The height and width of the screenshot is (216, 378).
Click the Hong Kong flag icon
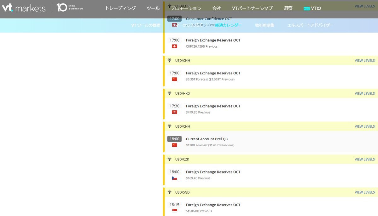(x=174, y=112)
